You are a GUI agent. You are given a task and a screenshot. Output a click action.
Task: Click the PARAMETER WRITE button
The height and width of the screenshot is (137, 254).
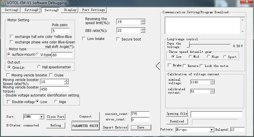click(85, 126)
